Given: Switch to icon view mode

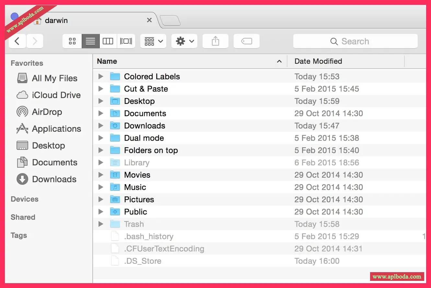Looking at the screenshot, I should pyautogui.click(x=72, y=41).
